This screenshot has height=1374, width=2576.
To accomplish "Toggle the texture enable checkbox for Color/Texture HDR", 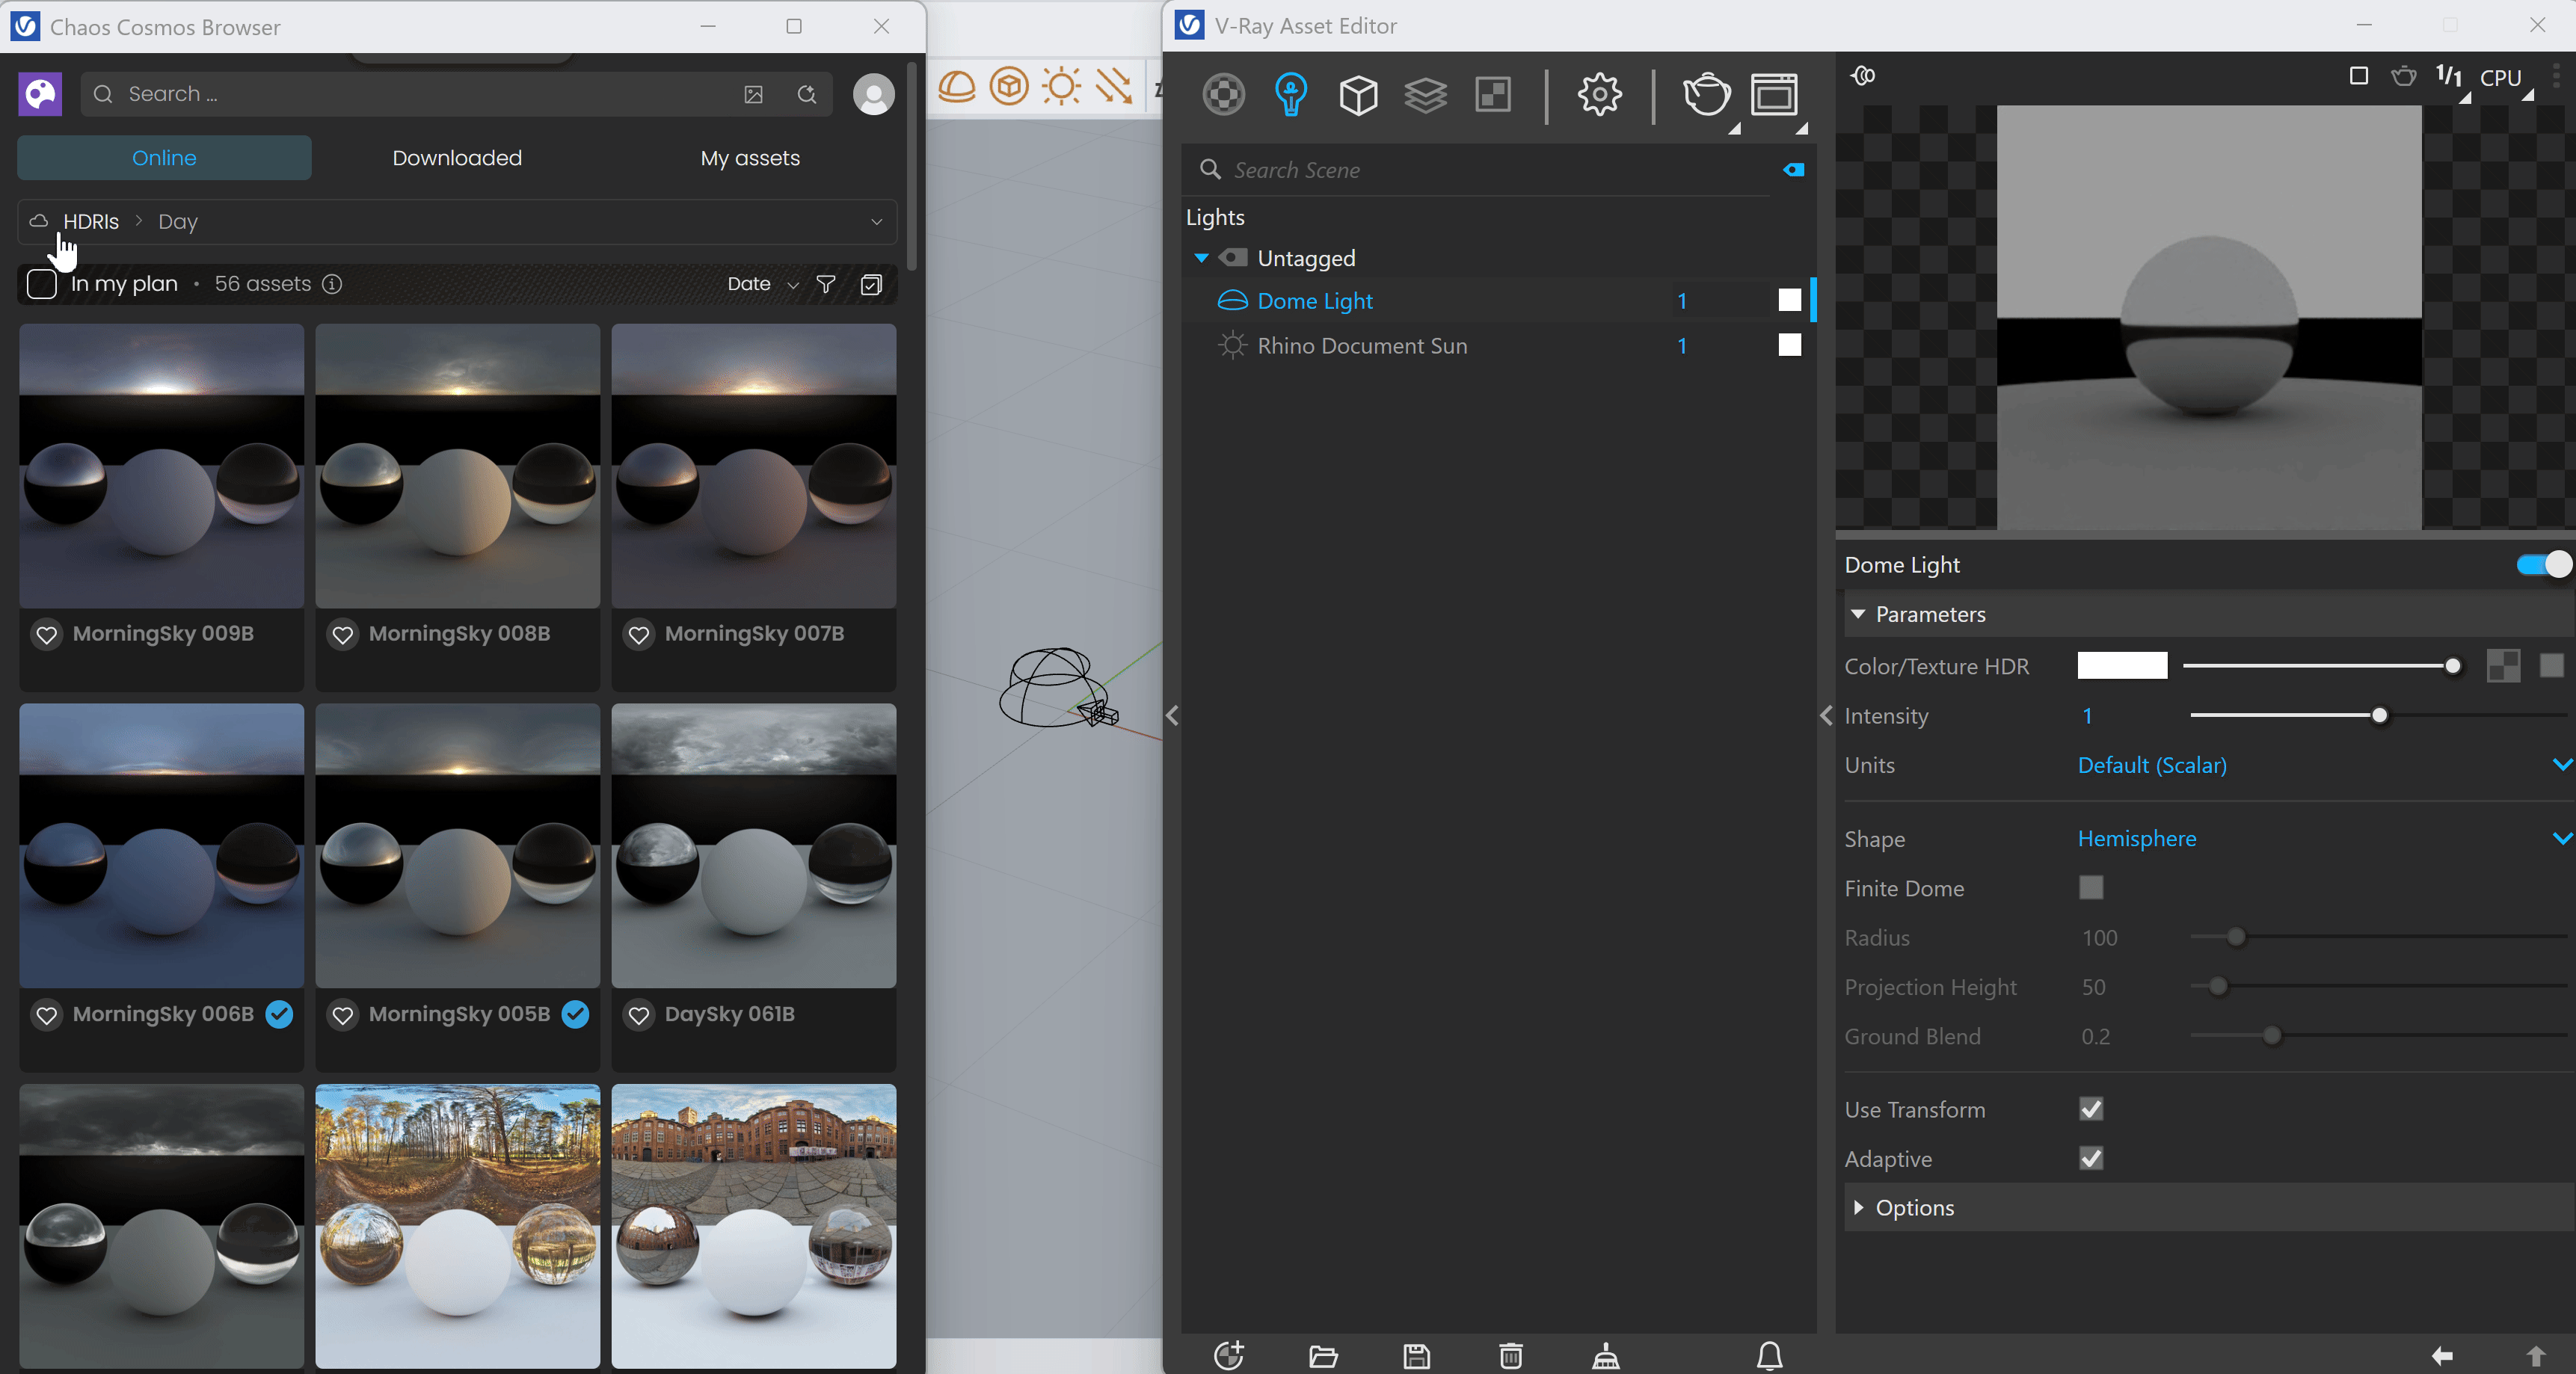I will pyautogui.click(x=2552, y=666).
